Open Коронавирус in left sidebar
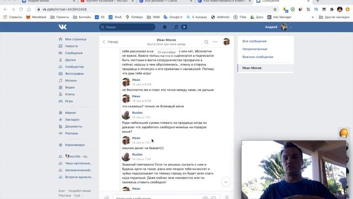The image size is (353, 199). point(75,145)
